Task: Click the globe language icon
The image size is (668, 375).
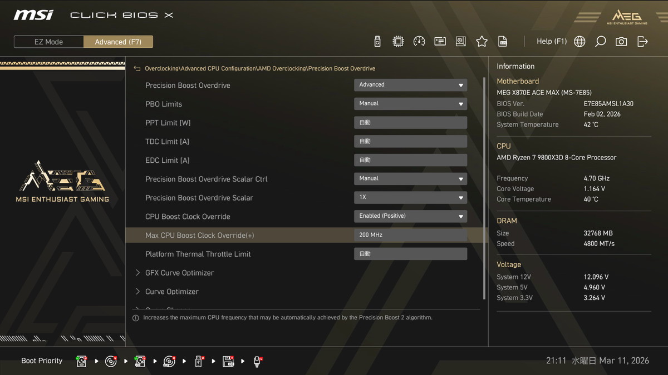Action: pos(579,42)
